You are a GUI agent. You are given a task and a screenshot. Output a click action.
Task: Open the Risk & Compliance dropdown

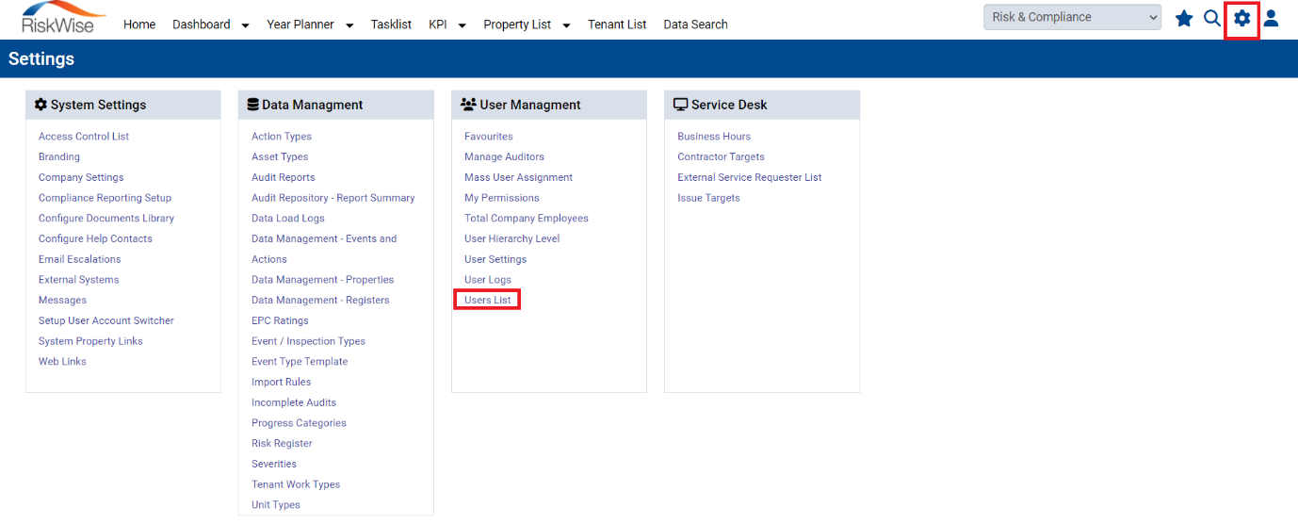point(1073,17)
